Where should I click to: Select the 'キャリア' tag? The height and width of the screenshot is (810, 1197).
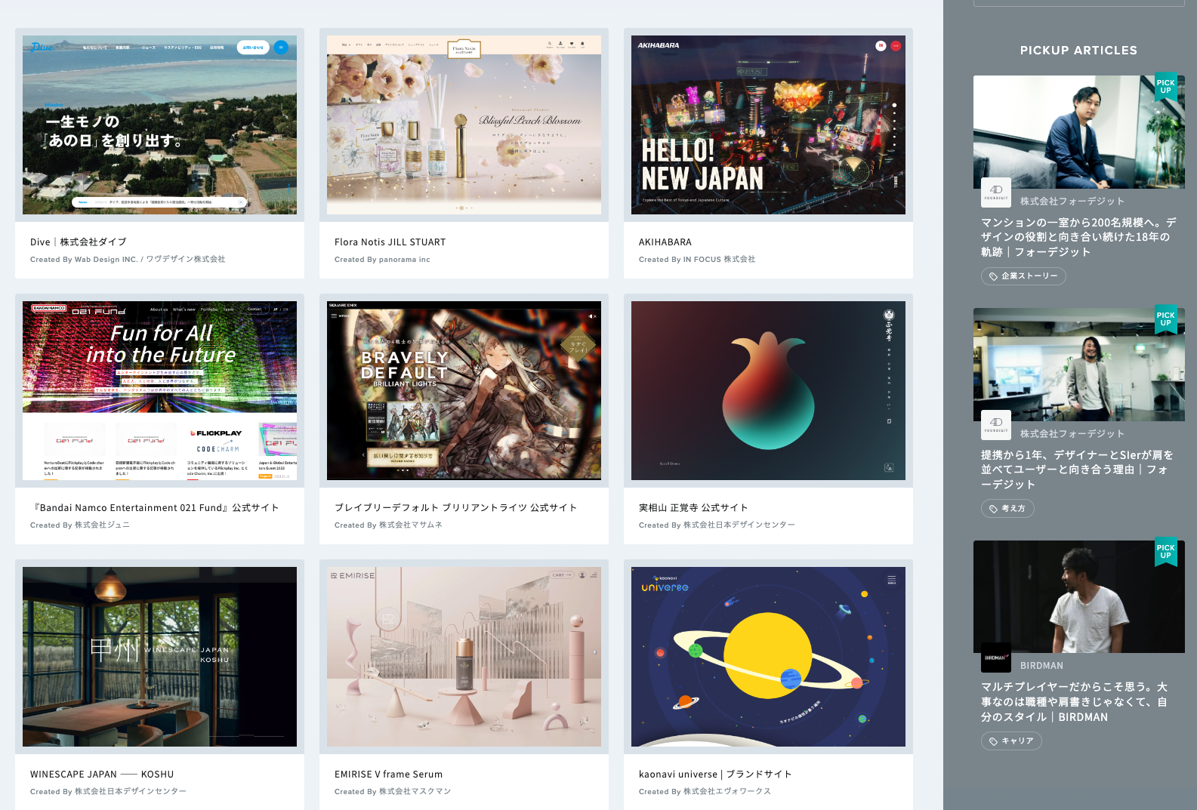(x=1011, y=741)
